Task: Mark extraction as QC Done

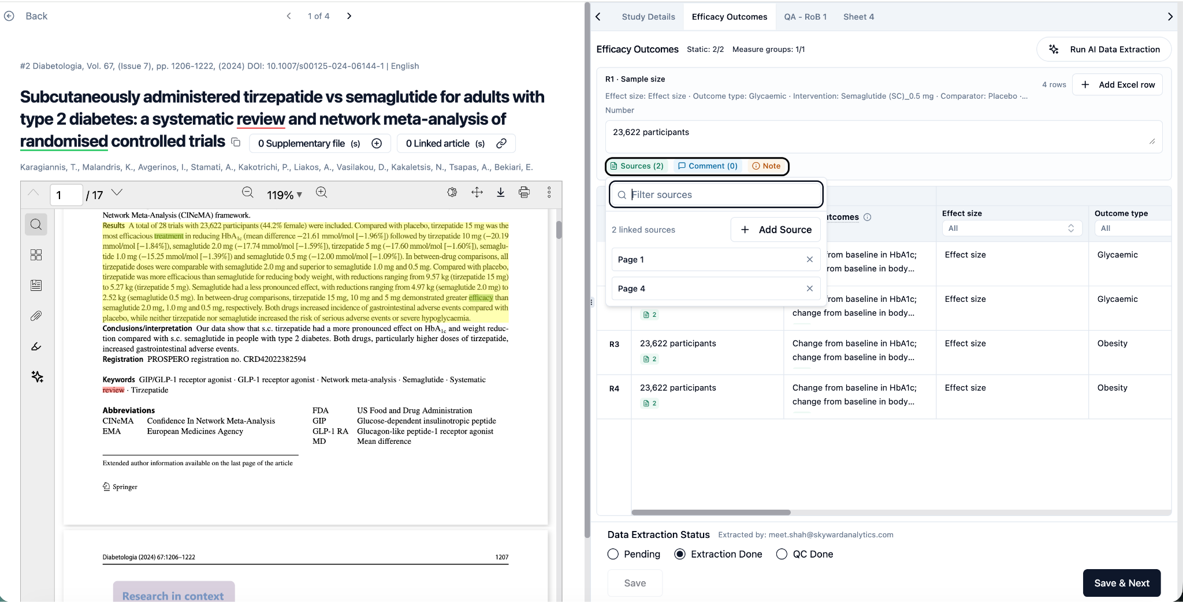Action: click(x=782, y=554)
